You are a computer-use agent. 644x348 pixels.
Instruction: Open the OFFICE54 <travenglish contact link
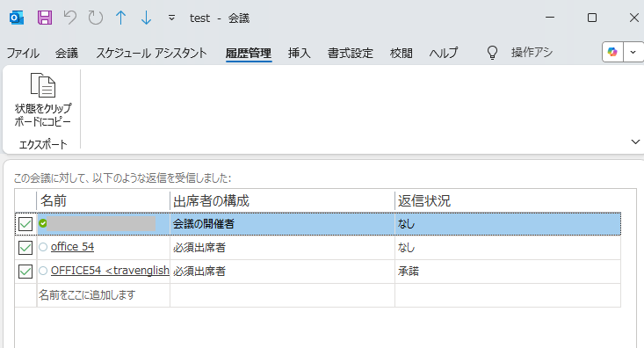coord(110,271)
